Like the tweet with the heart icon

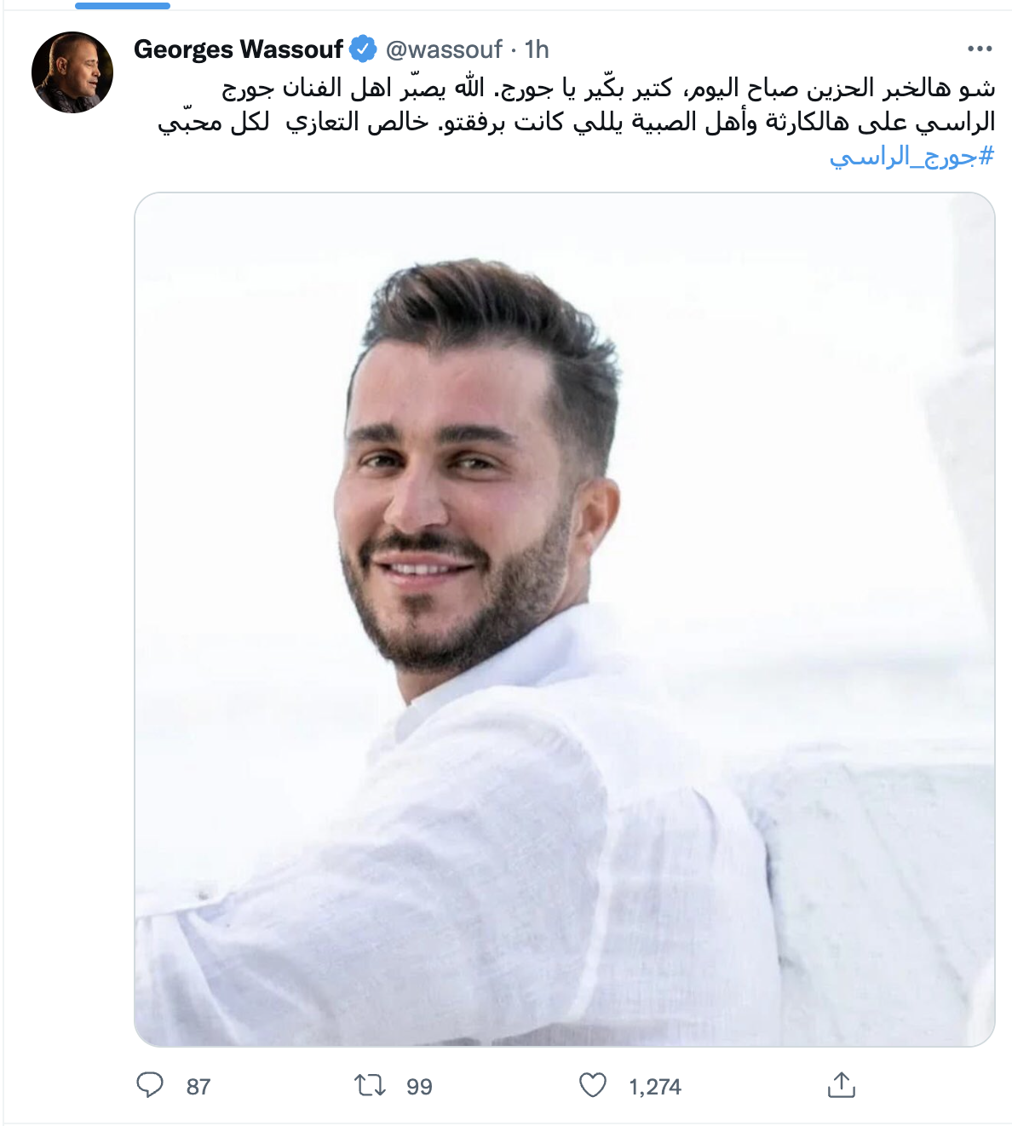[x=593, y=1085]
